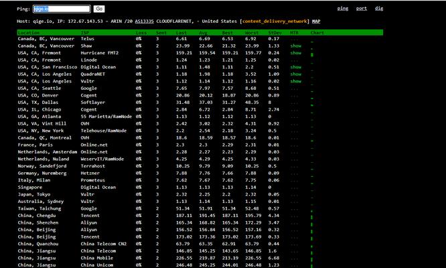This screenshot has height=268, width=446.
Task: Select the China Telecom CN2 cell
Action: 104,244
